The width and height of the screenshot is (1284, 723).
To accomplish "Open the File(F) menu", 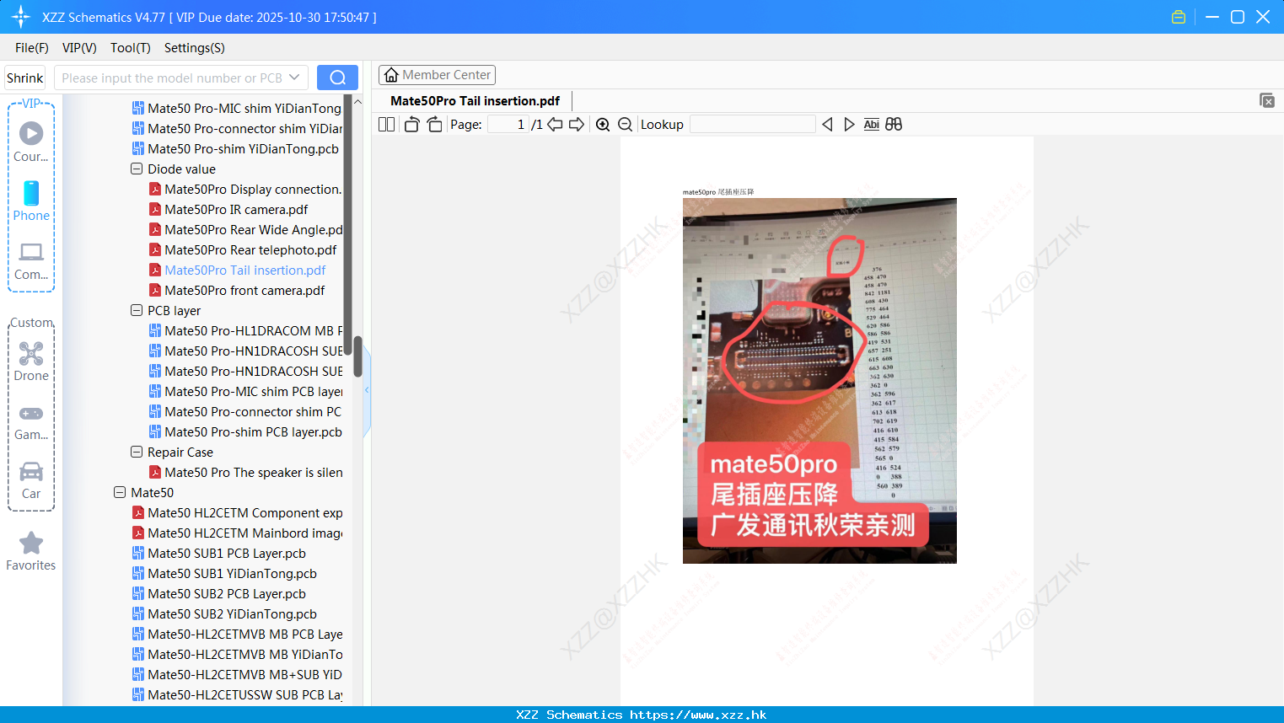I will pyautogui.click(x=31, y=48).
